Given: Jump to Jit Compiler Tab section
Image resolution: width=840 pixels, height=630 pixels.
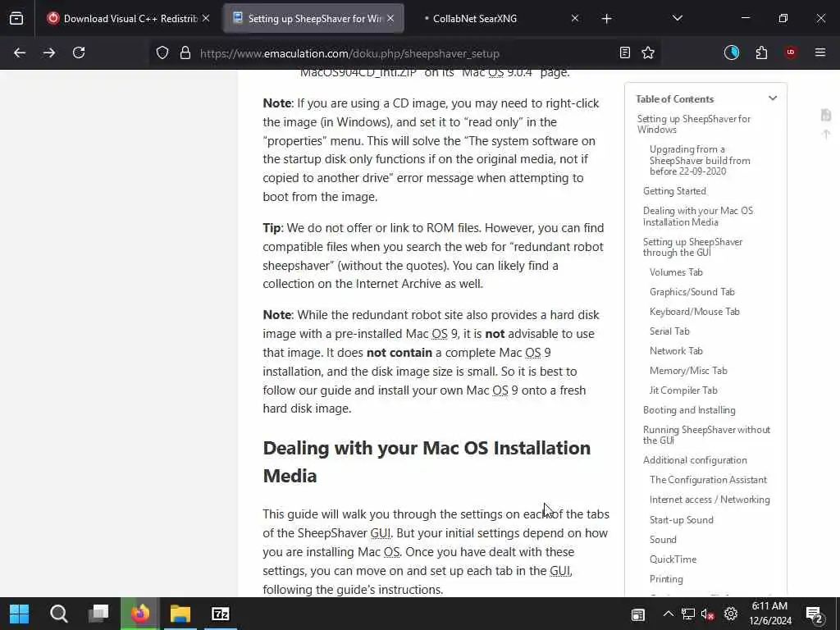Looking at the screenshot, I should (683, 390).
